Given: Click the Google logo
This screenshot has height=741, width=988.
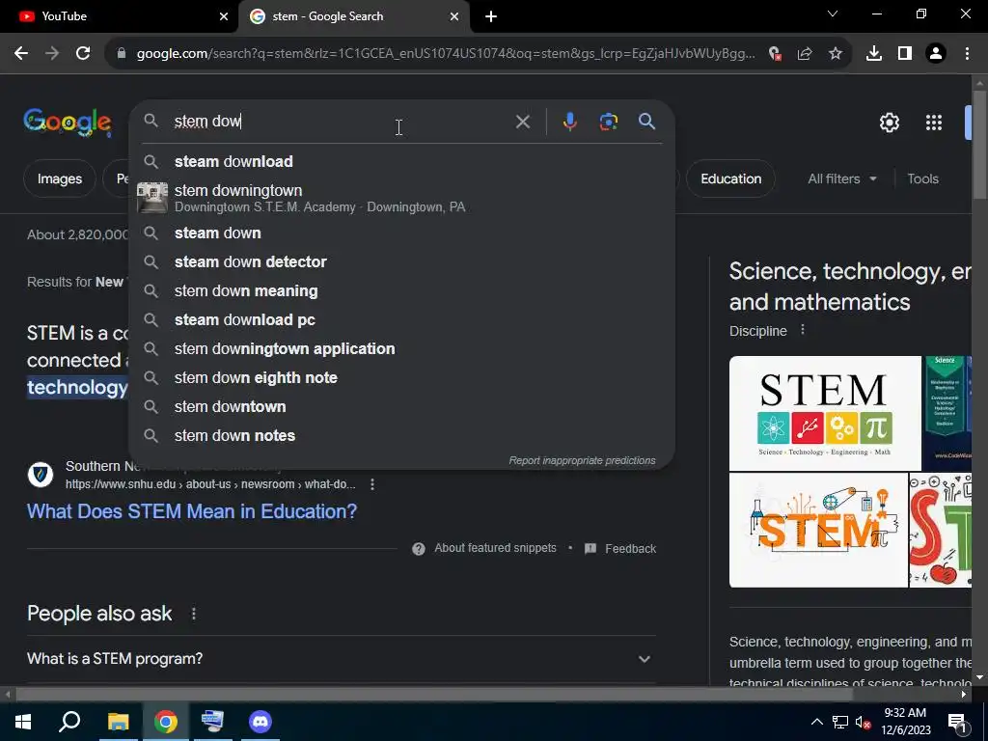Looking at the screenshot, I should 68,123.
